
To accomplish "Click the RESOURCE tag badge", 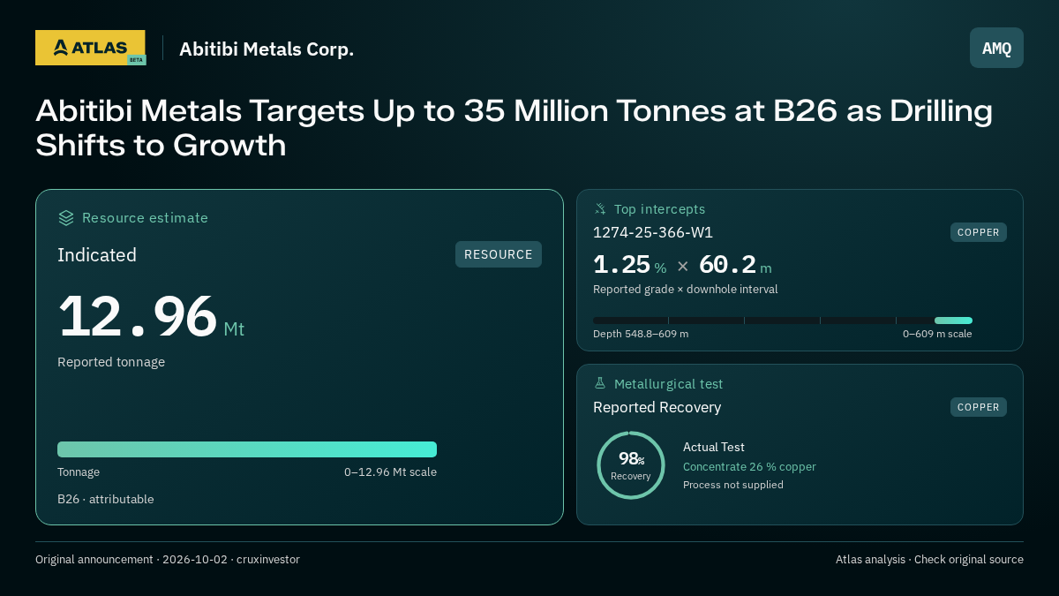I will [499, 254].
